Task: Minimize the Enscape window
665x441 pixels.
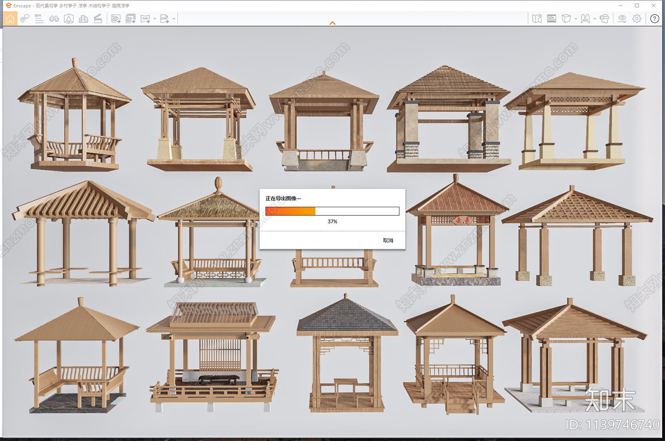Action: (620, 5)
